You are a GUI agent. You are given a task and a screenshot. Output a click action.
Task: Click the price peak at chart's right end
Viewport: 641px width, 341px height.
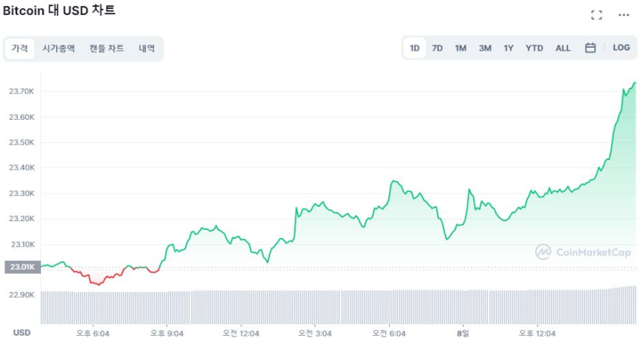(x=634, y=83)
